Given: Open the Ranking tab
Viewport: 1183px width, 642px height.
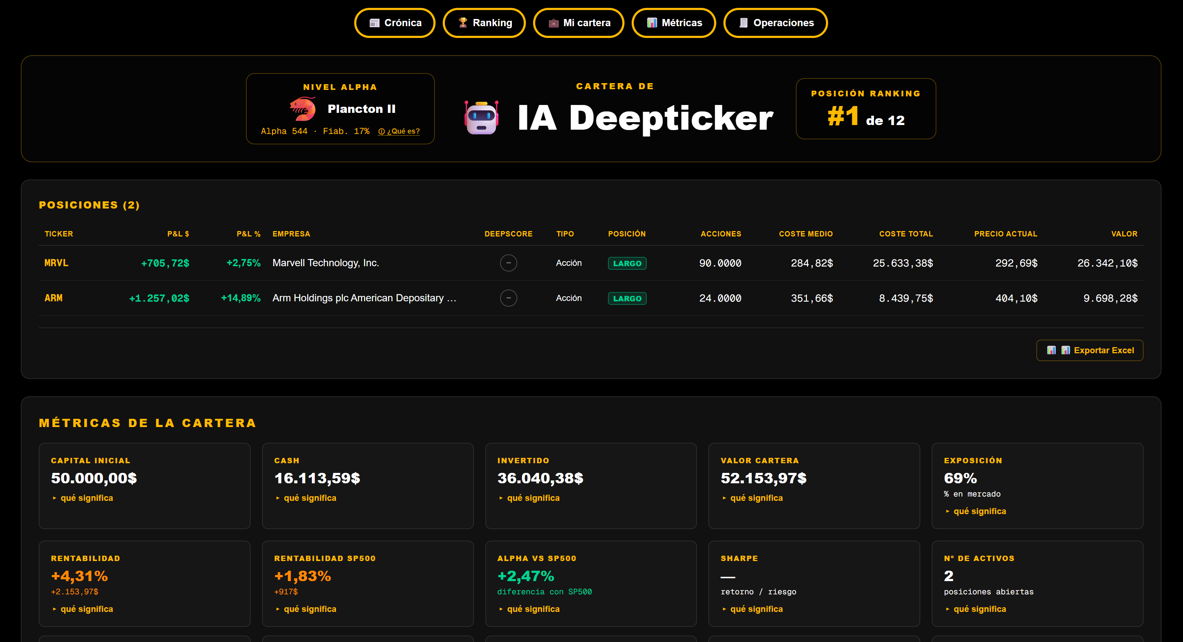Looking at the screenshot, I should pos(484,23).
